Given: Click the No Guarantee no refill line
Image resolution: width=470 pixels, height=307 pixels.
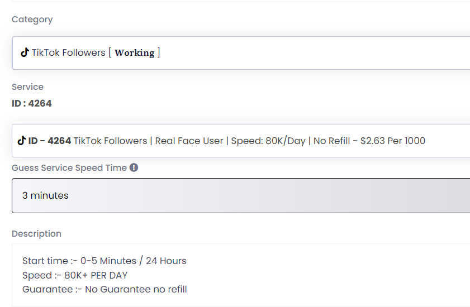Looking at the screenshot, I should coord(105,289).
